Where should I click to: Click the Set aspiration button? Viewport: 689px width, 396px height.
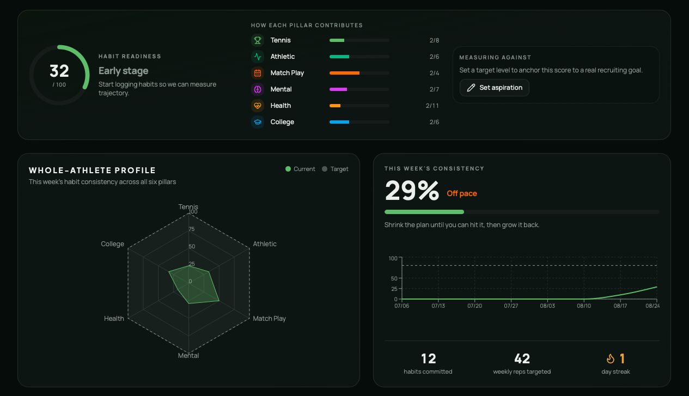[x=495, y=88]
